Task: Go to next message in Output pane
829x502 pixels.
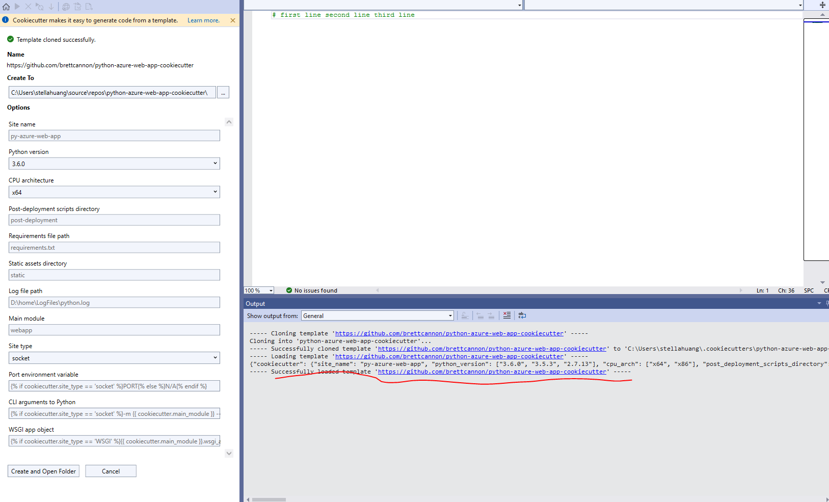Action: coord(491,315)
